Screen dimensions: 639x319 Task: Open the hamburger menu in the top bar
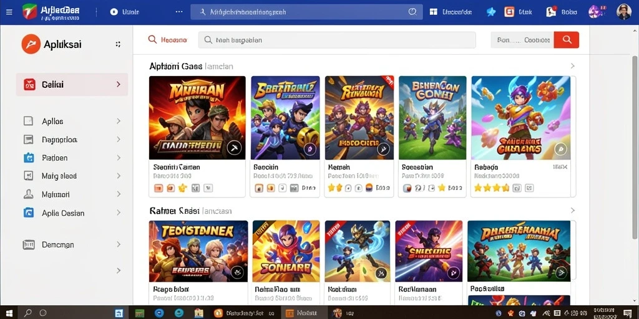coord(9,12)
